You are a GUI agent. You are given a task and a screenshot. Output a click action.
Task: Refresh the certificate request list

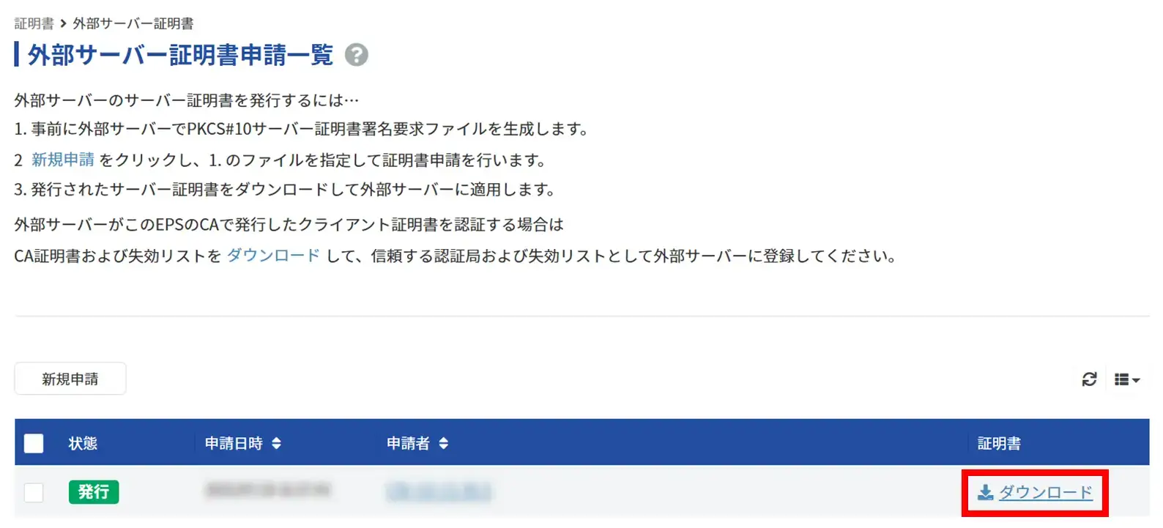point(1089,379)
